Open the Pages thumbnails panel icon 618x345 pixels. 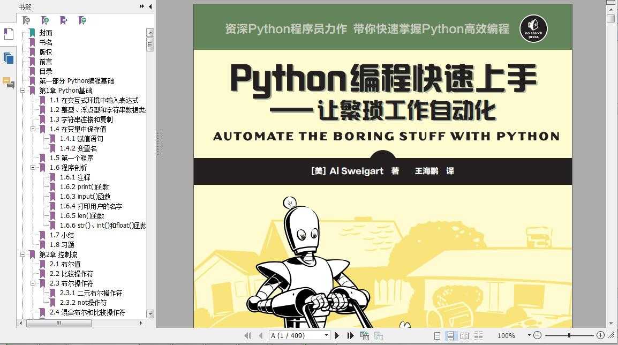[8, 58]
